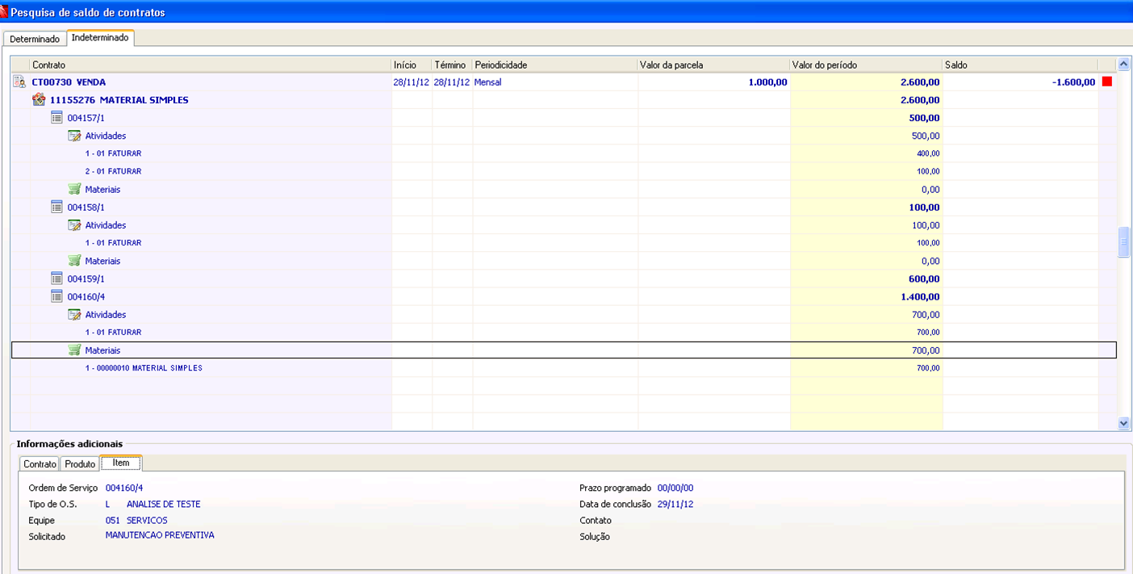Click the Materiais cart icon under 004157/1
Screen dimensions: 1133x574
pos(74,189)
